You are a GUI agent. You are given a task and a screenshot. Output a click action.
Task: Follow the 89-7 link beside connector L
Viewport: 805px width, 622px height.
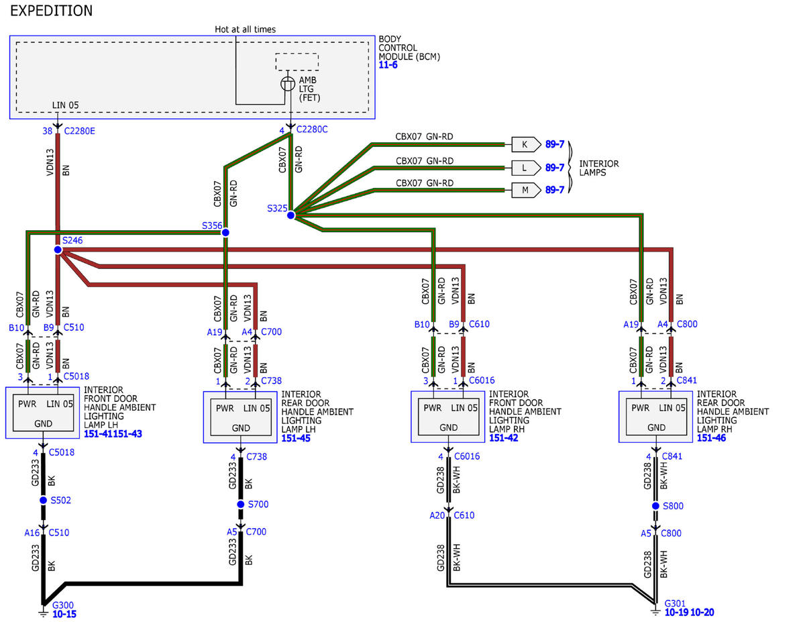point(555,167)
